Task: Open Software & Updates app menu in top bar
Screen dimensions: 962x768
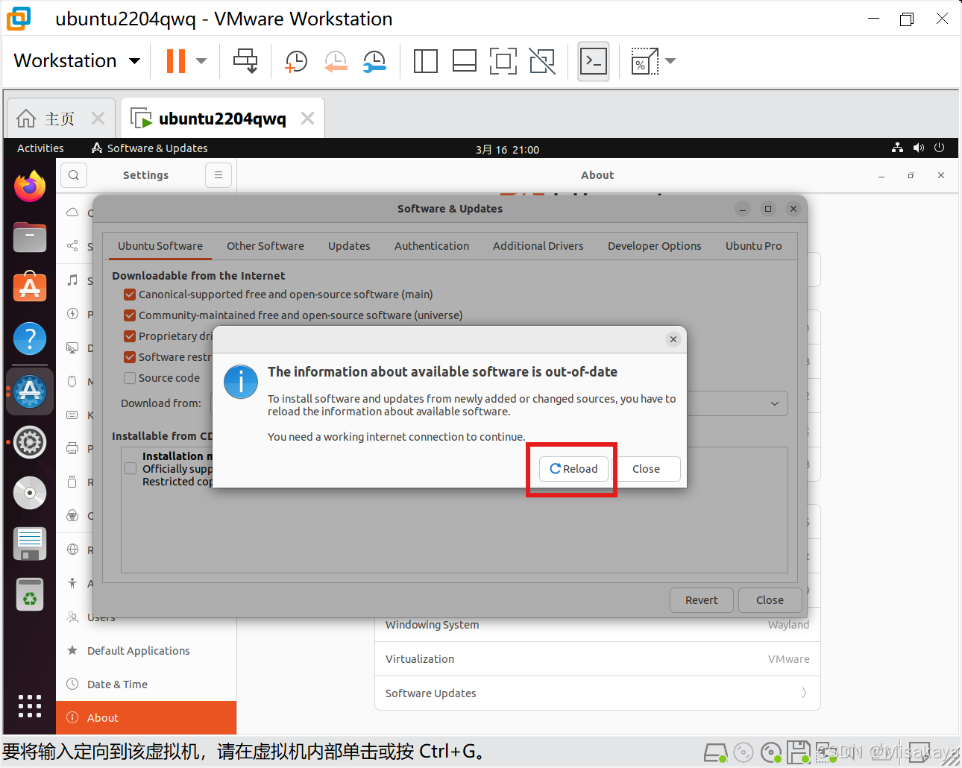Action: click(x=149, y=148)
